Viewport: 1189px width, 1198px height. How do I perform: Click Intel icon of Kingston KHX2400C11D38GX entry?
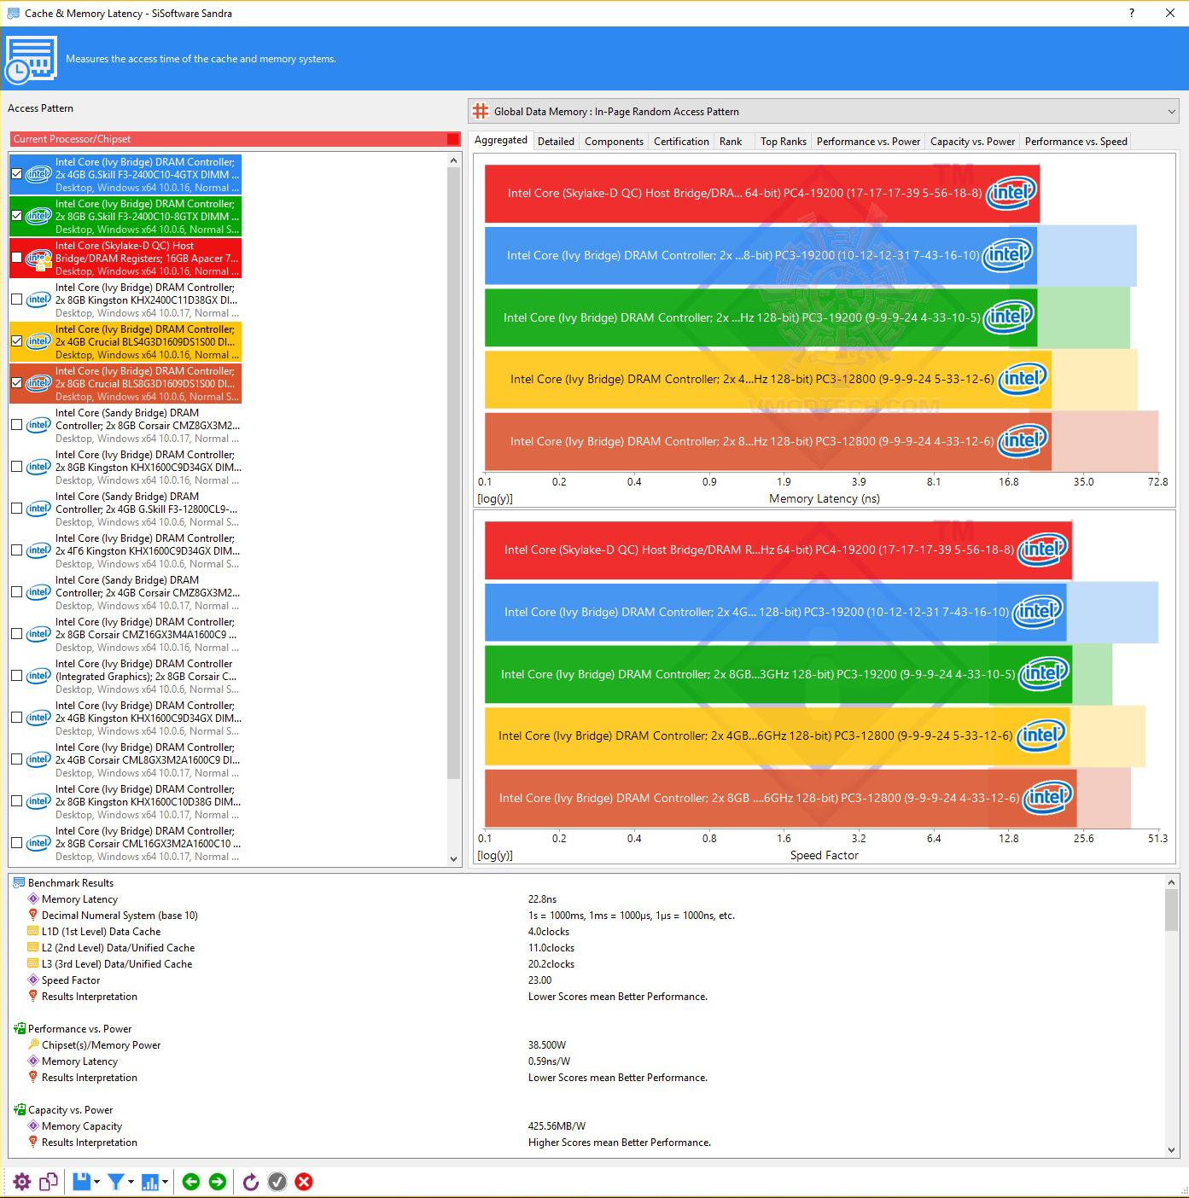pyautogui.click(x=38, y=299)
